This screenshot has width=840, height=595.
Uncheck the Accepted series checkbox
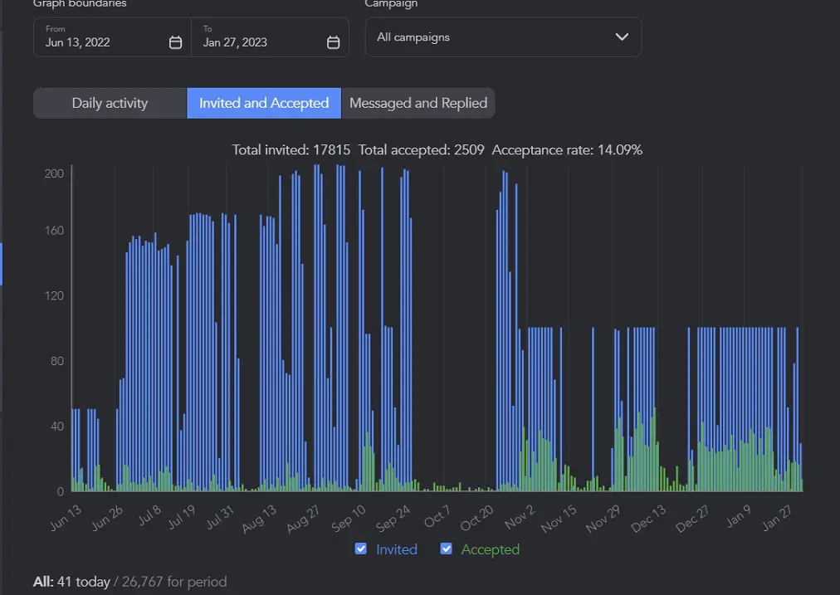pos(447,549)
